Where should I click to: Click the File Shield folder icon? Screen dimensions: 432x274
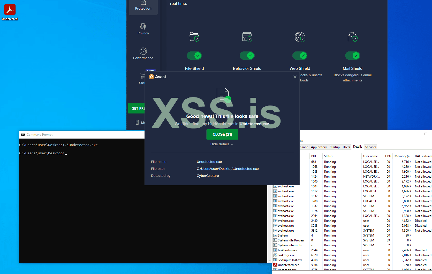pyautogui.click(x=194, y=37)
